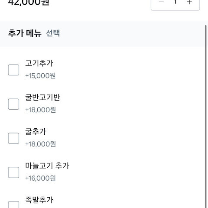Select the 마늘고기 추가 checkbox
Image resolution: width=208 pixels, height=208 pixels.
tap(13, 172)
